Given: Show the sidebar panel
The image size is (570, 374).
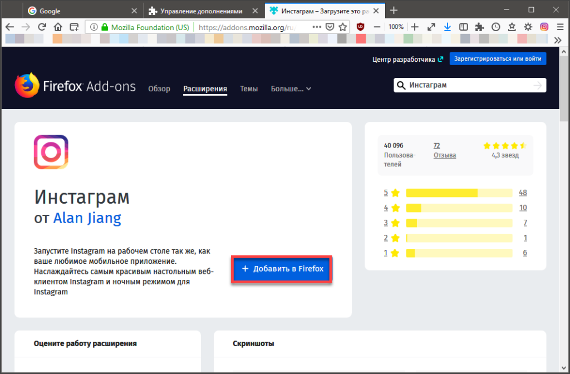Looking at the screenshot, I should [x=464, y=27].
